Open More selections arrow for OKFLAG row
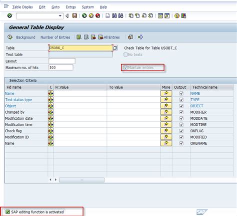 tap(166, 131)
